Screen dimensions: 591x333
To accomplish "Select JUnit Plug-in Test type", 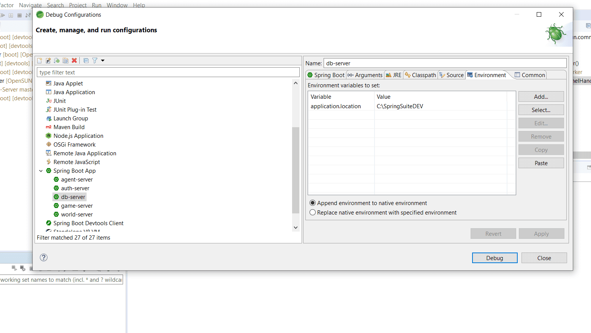I will 75,110.
